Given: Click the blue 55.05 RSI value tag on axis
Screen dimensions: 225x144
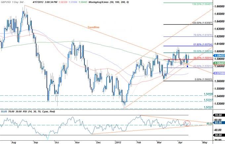Looking at the screenshot, I should 219,123.
